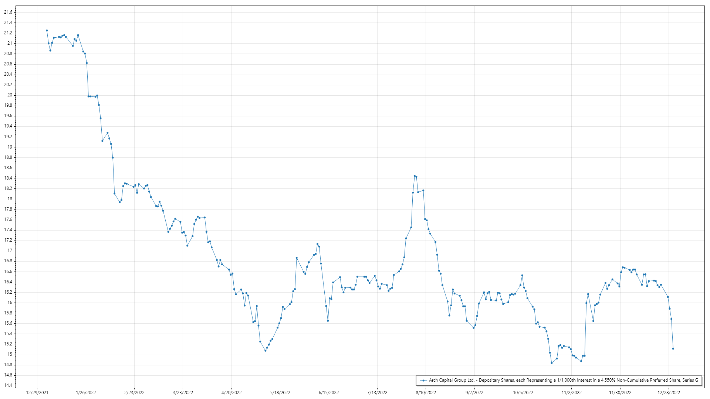Image resolution: width=710 pixels, height=399 pixels.
Task: Click the 21.6 y-axis label
Action: pyautogui.click(x=8, y=12)
